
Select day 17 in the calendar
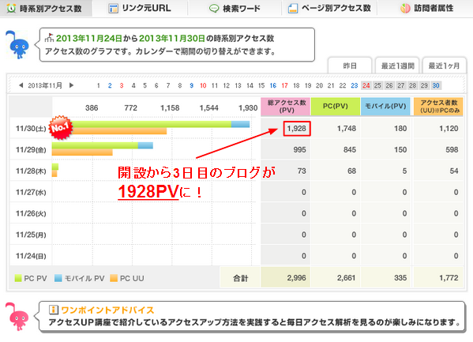click(284, 86)
